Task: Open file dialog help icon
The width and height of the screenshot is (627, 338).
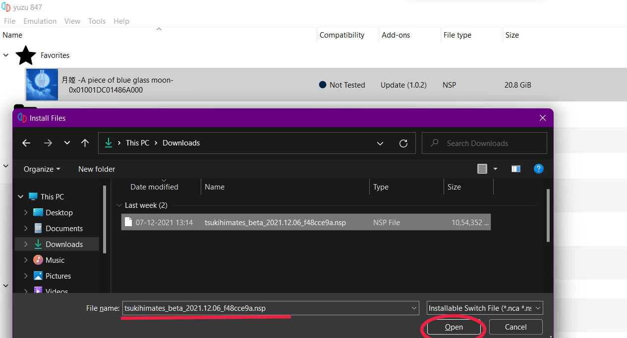Action: (539, 169)
